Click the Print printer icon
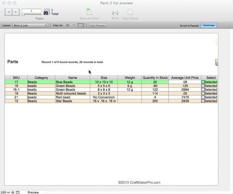 115,12
